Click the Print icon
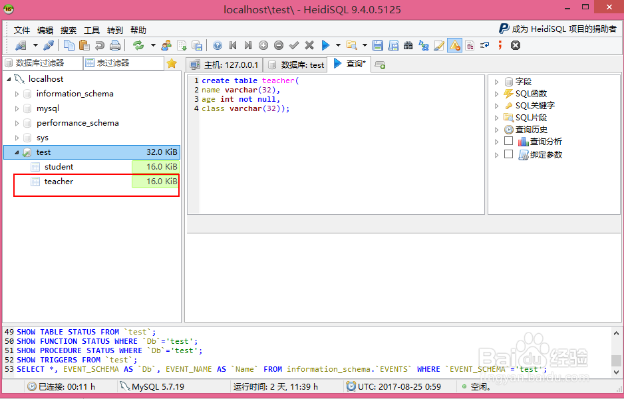624x399 pixels. pos(115,45)
